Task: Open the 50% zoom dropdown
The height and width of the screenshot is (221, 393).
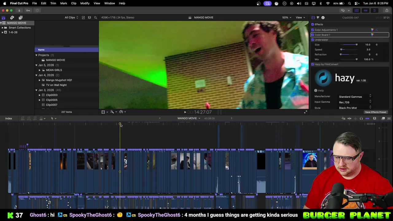Action: point(287,17)
